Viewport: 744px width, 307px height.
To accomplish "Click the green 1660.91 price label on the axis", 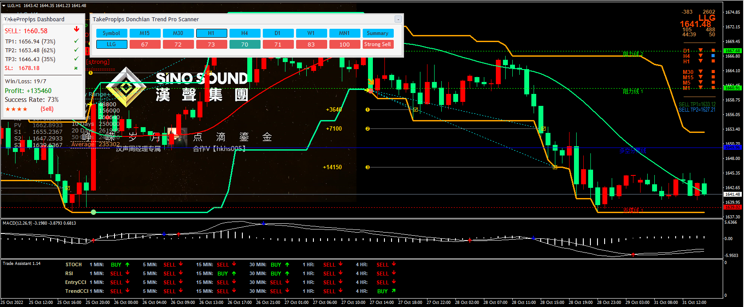I will point(732,88).
